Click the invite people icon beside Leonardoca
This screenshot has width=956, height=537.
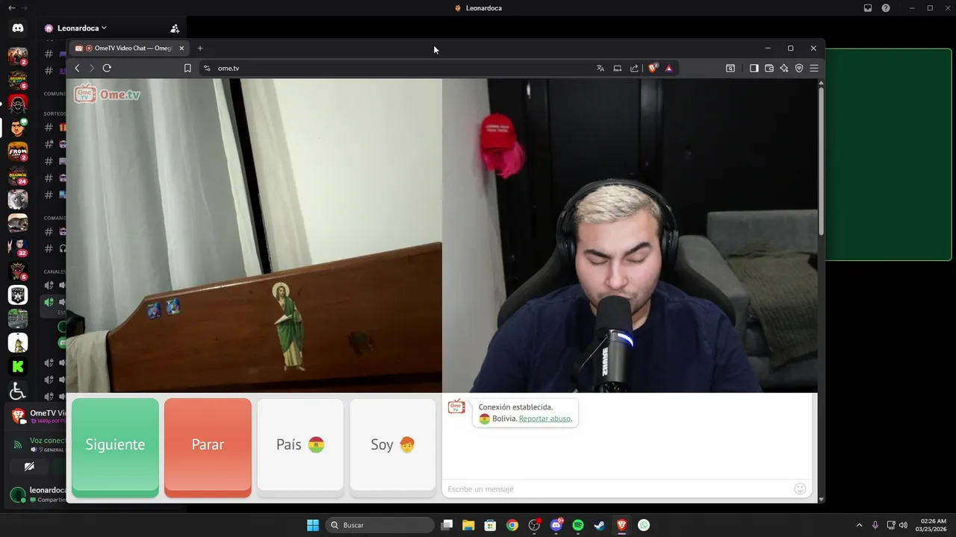click(175, 28)
